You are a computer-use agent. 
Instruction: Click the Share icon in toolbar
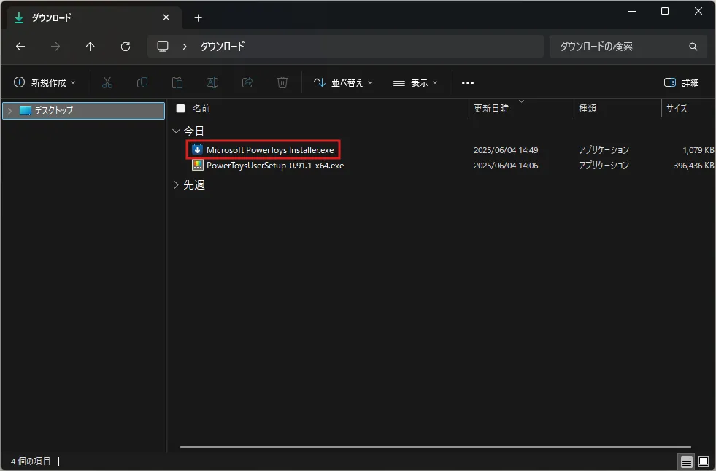point(247,82)
